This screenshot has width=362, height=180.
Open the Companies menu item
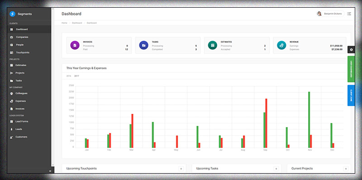point(29,37)
